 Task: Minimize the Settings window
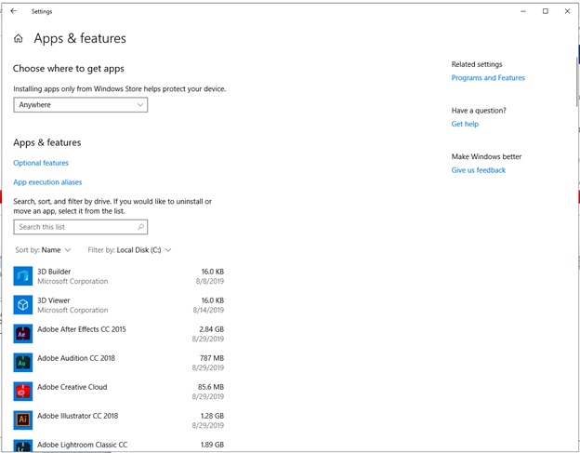(x=523, y=11)
